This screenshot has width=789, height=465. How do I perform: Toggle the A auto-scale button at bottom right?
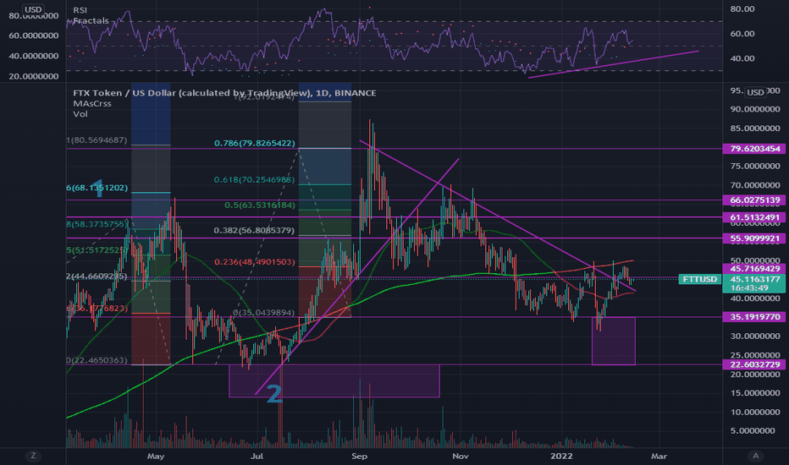[x=755, y=456]
